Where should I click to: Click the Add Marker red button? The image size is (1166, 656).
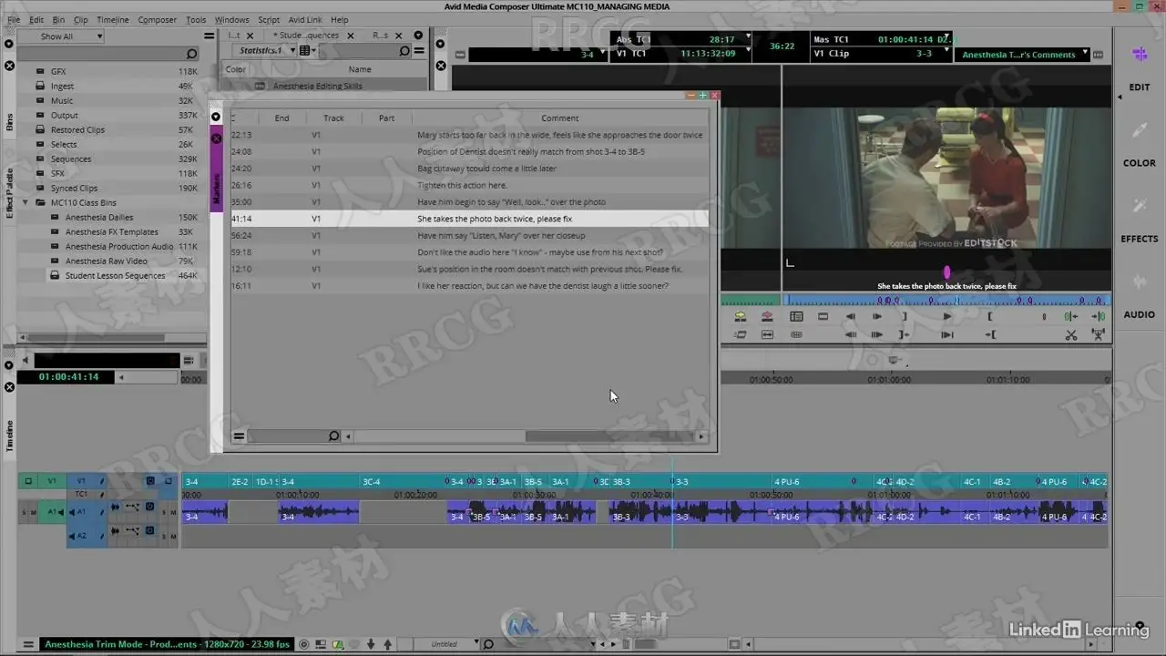click(x=1044, y=316)
